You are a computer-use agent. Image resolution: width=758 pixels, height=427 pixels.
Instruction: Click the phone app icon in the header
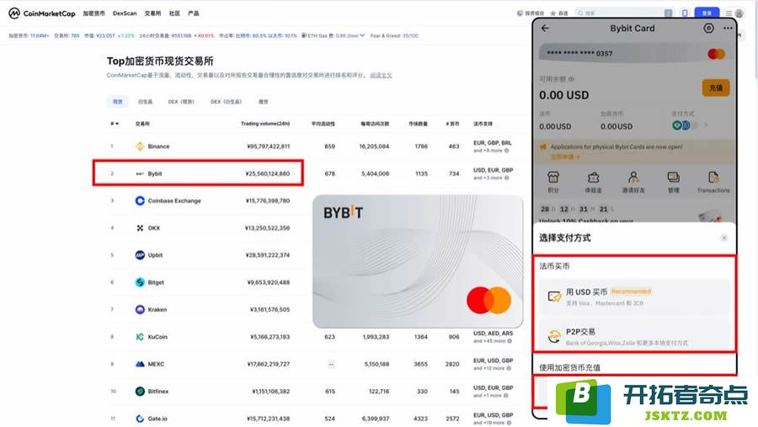tap(685, 13)
